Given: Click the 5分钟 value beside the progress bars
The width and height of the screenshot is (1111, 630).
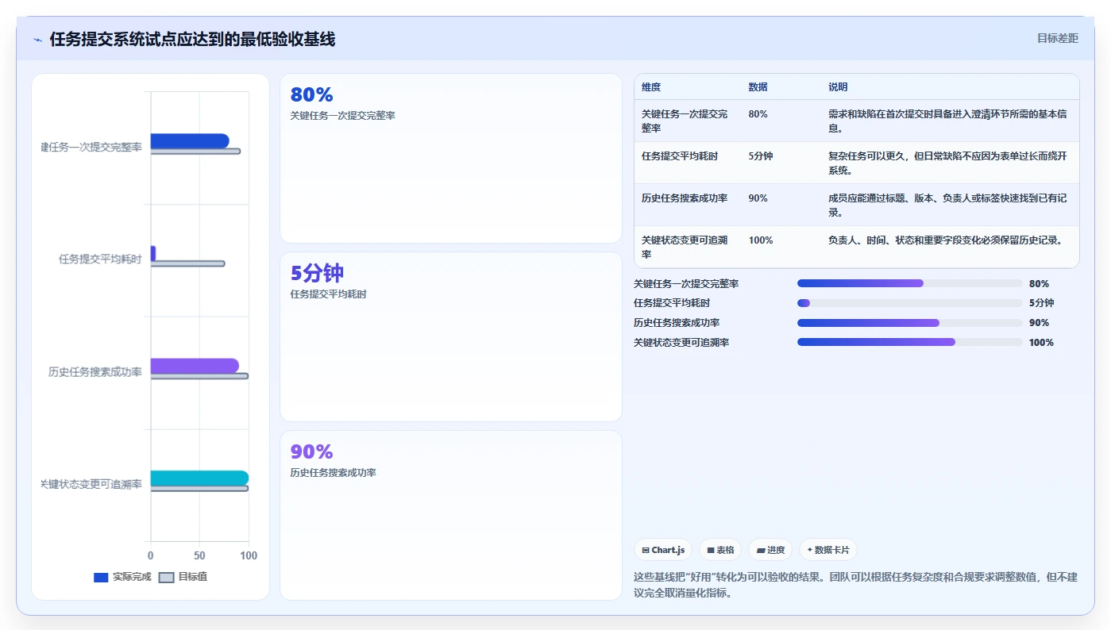Looking at the screenshot, I should [1041, 303].
